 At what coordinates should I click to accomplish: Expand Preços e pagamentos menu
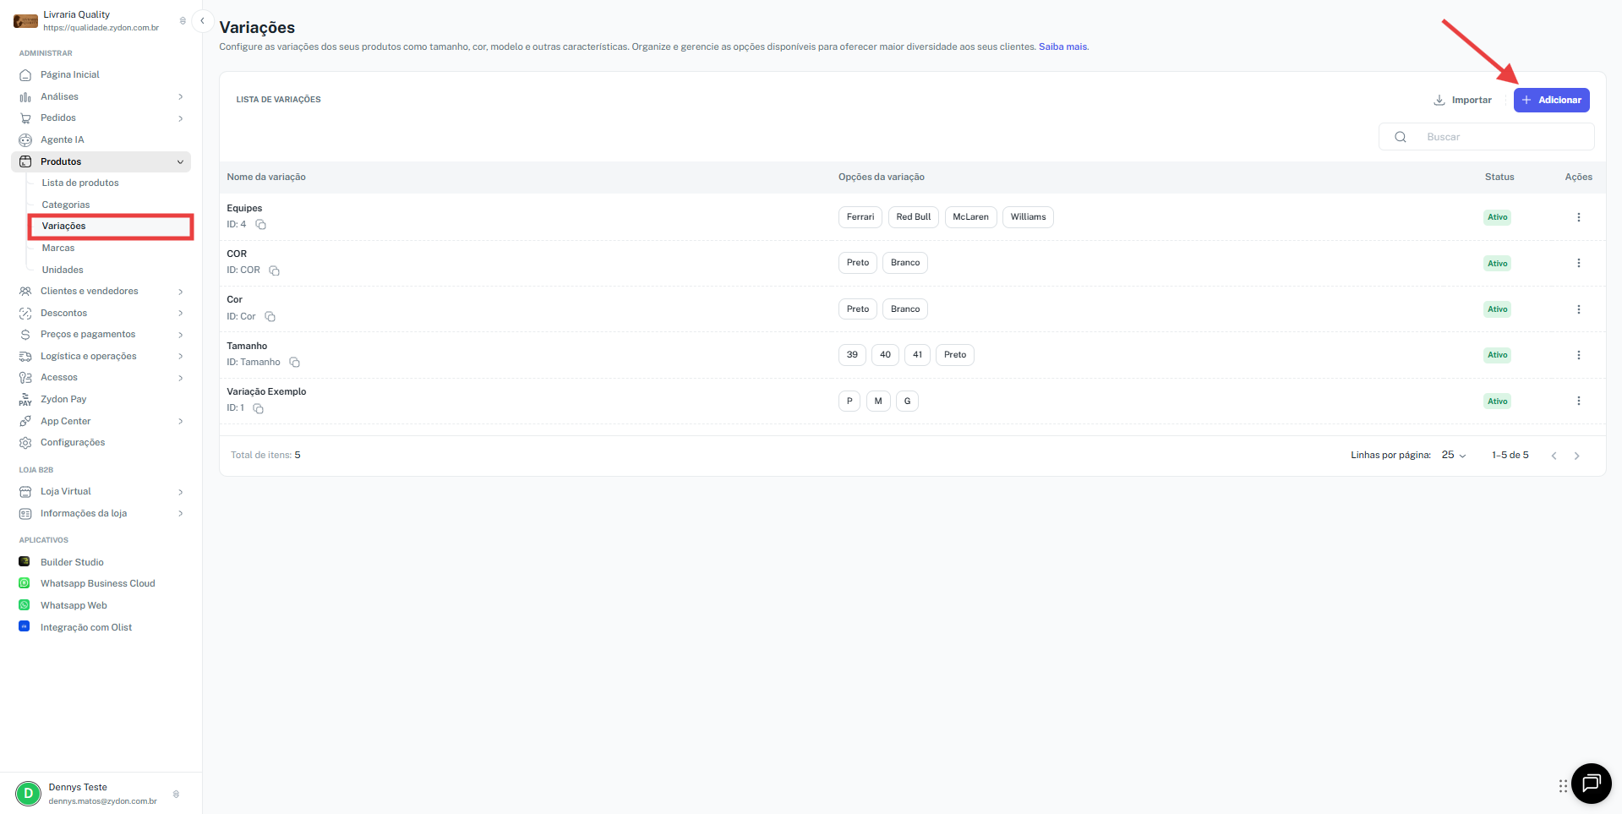click(x=180, y=335)
